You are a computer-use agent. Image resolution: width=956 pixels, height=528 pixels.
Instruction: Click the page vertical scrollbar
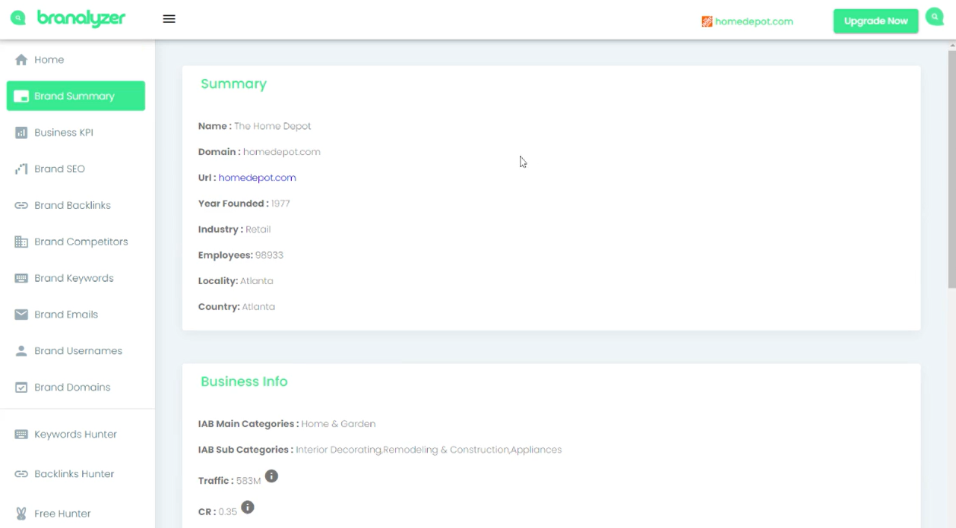point(952,167)
